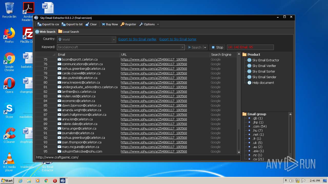
Task: Click the email list vertical scrollbar
Action: (x=239, y=140)
